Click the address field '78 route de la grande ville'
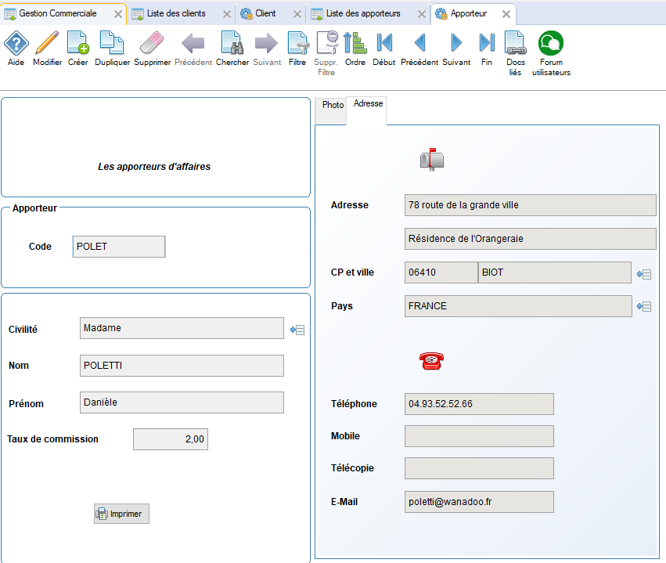 [x=530, y=205]
